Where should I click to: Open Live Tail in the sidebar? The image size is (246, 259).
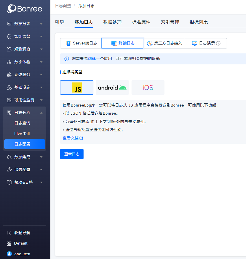22,134
